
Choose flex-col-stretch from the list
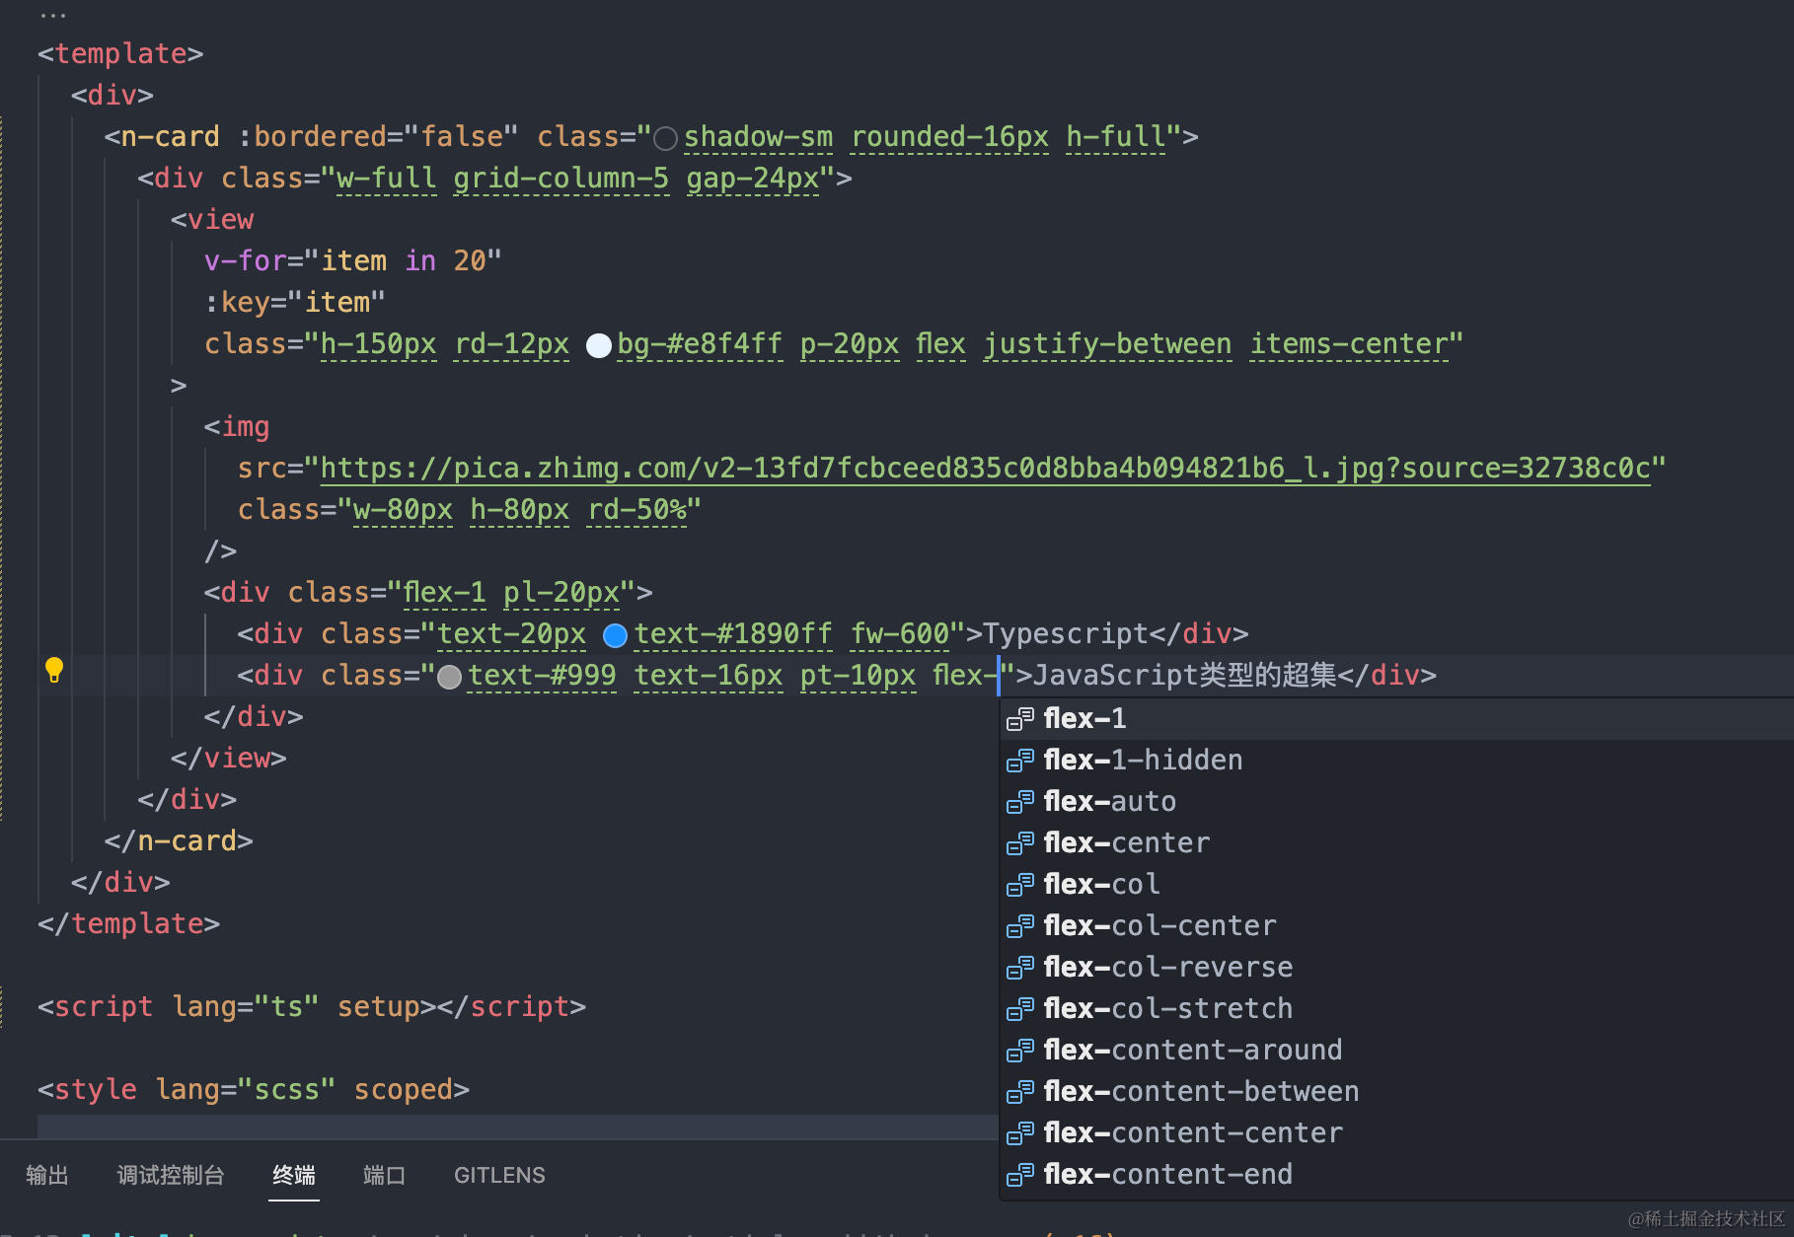1396,1009
